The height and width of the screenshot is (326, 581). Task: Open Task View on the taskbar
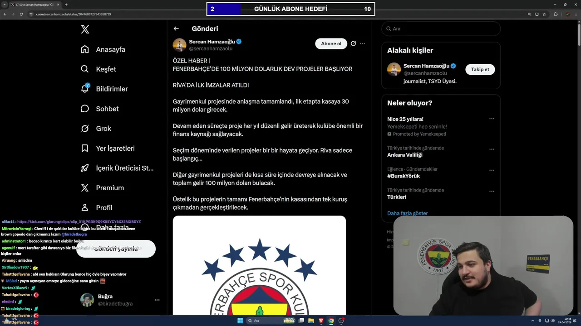pyautogui.click(x=301, y=321)
